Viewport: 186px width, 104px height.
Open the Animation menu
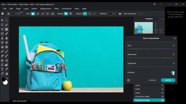pos(67,9)
